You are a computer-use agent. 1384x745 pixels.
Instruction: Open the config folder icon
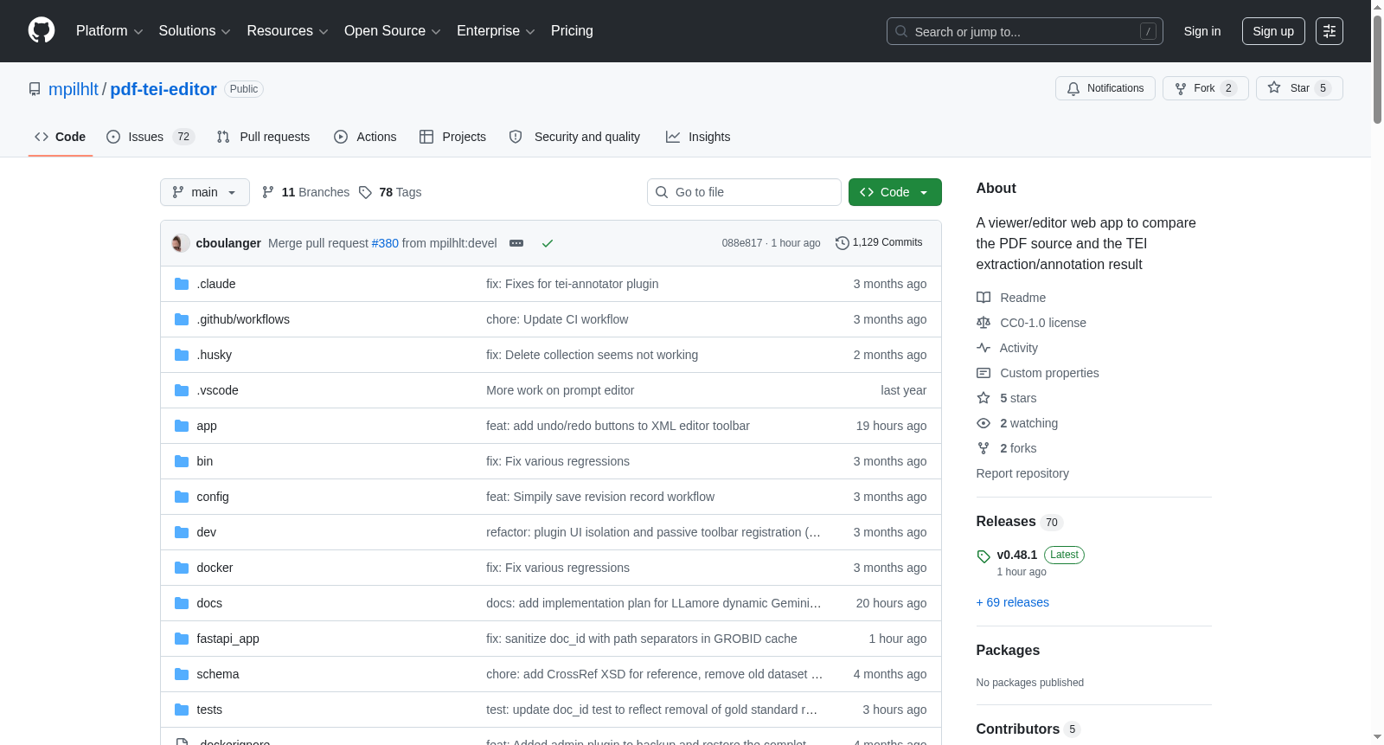(x=182, y=497)
